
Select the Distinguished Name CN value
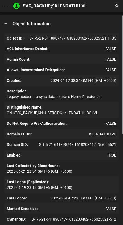click(x=52, y=113)
